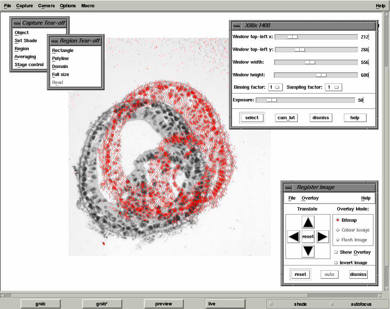Click the up arrow in Translate pad

point(308,222)
